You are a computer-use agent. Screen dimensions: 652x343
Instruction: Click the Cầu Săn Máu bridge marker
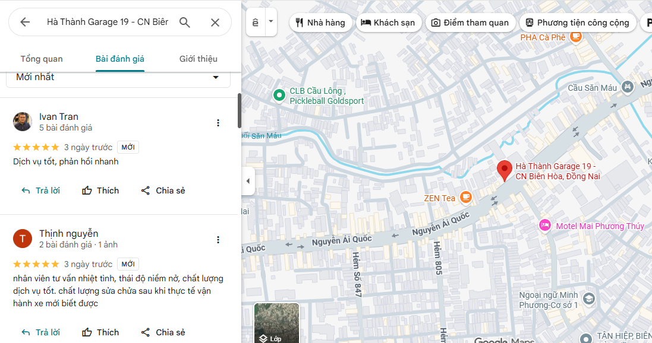[628, 87]
